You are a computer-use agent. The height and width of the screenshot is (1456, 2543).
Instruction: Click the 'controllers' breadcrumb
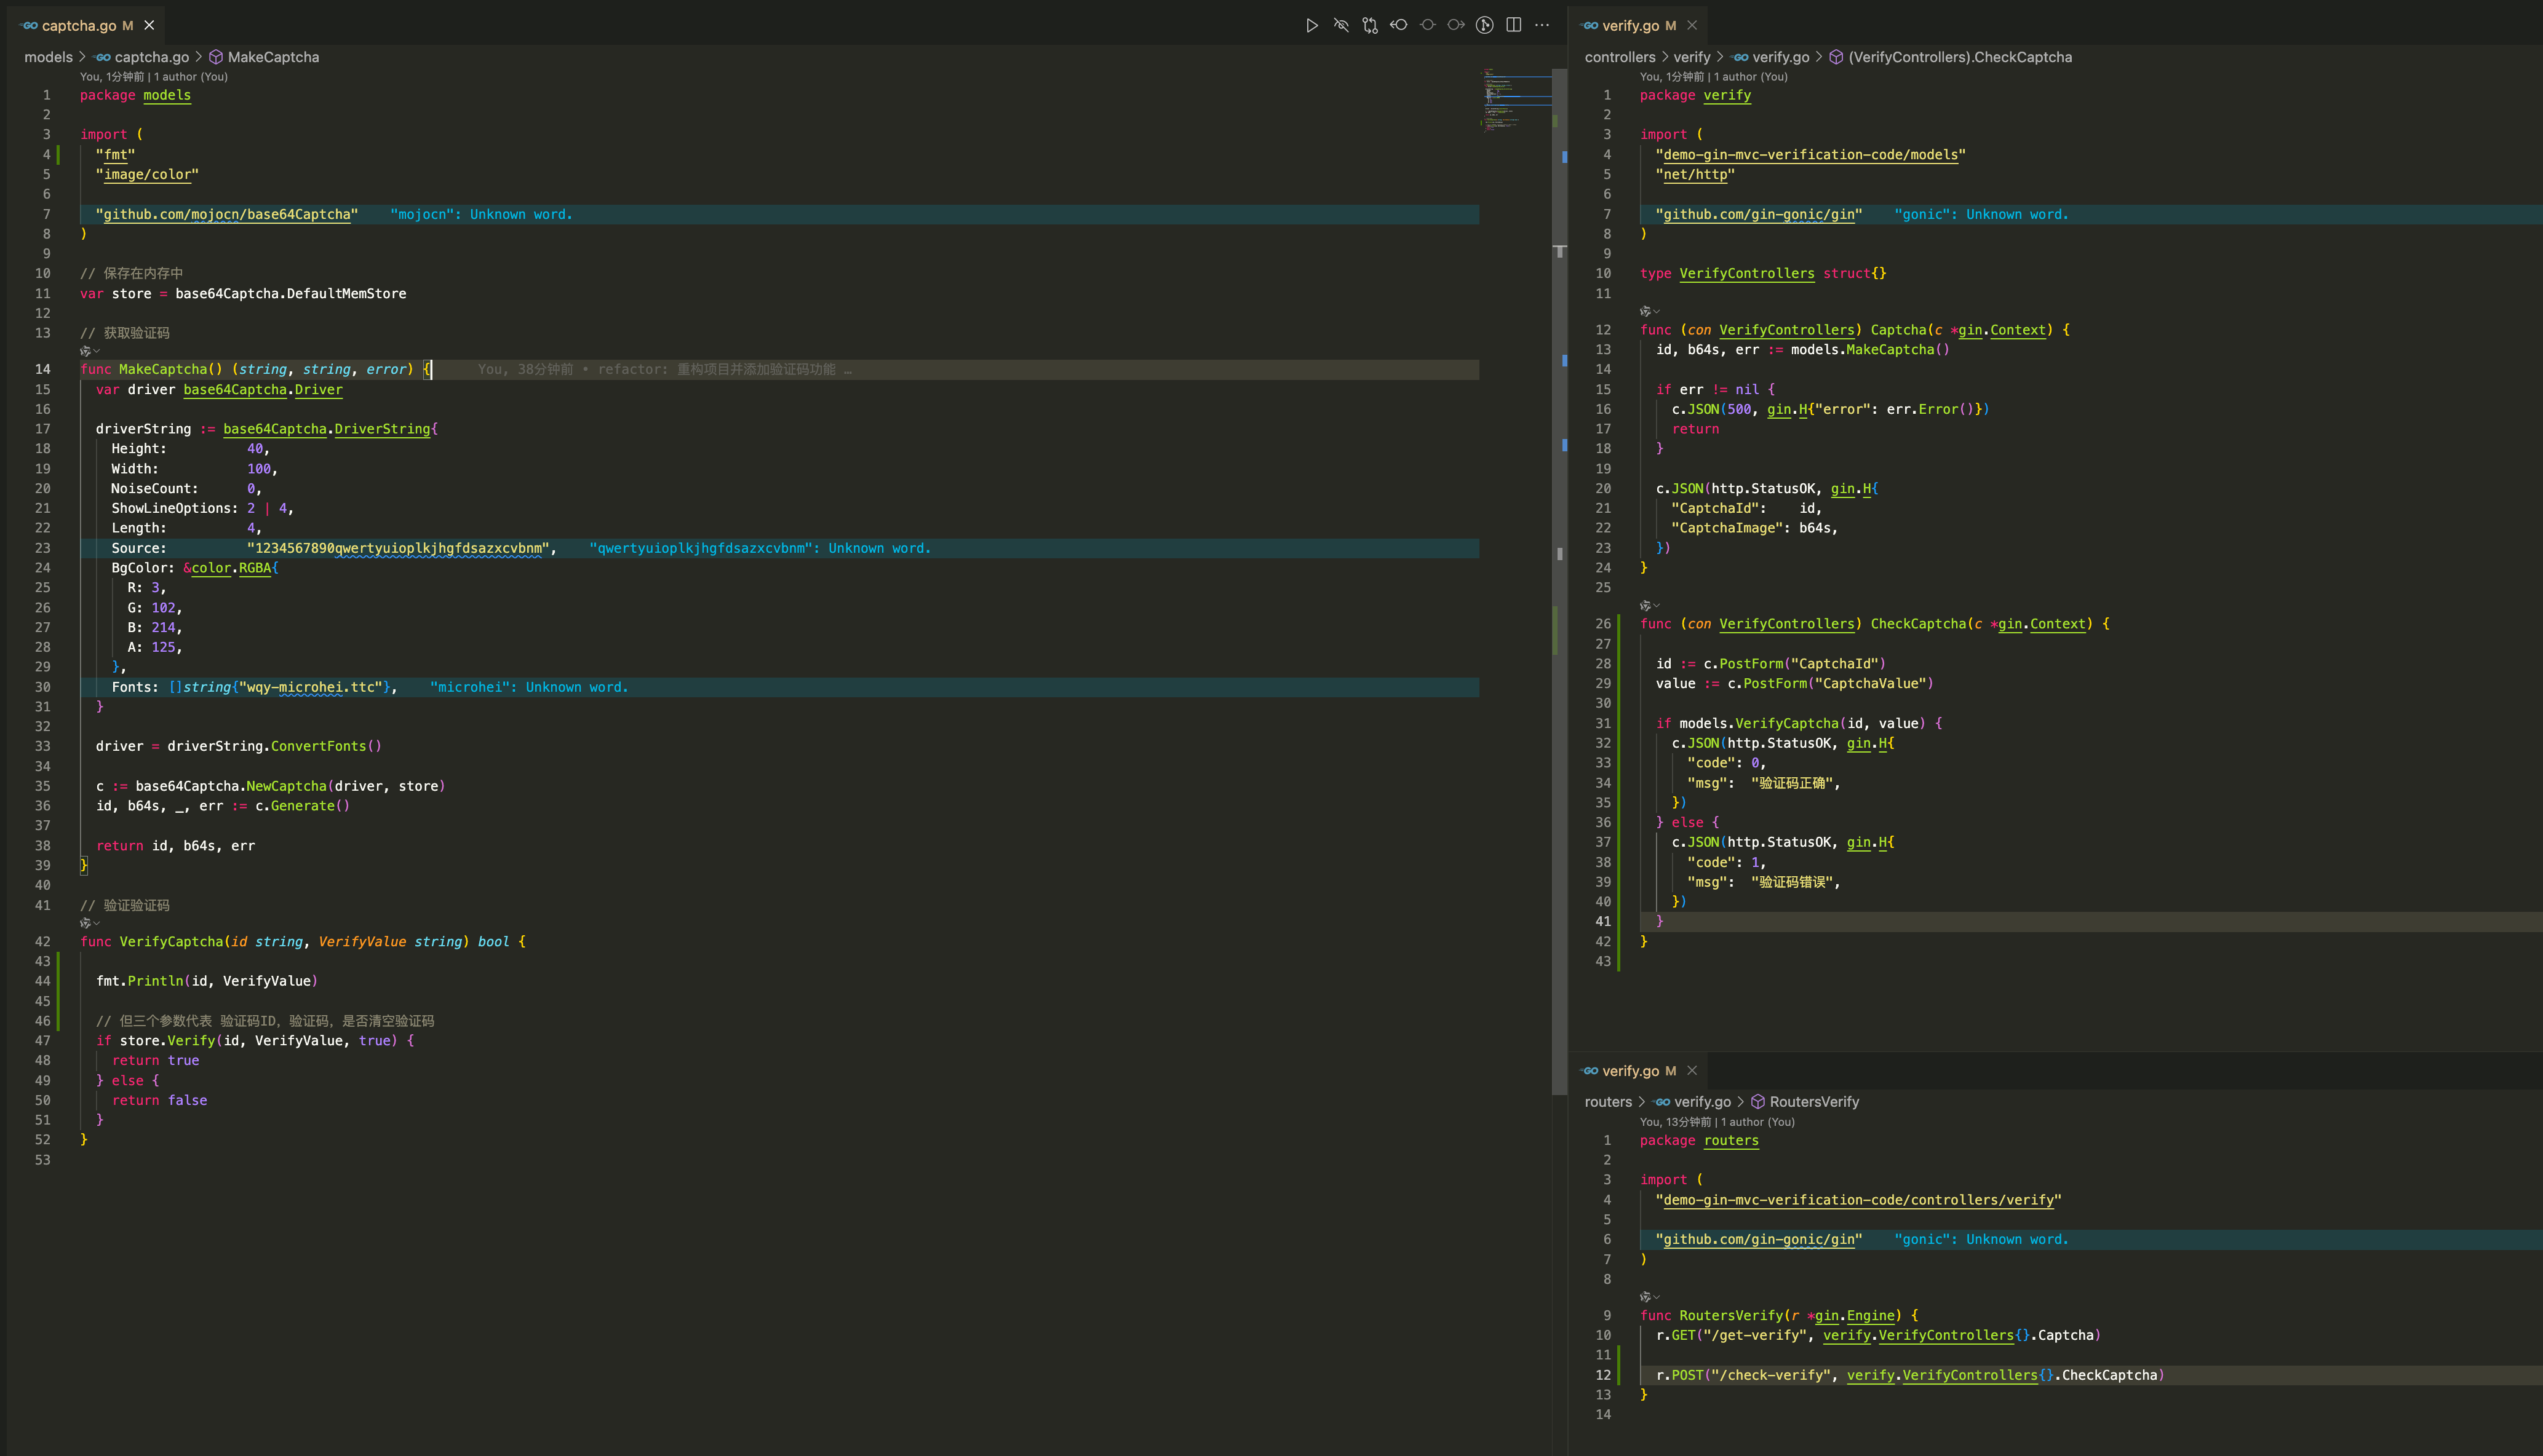pyautogui.click(x=1620, y=57)
